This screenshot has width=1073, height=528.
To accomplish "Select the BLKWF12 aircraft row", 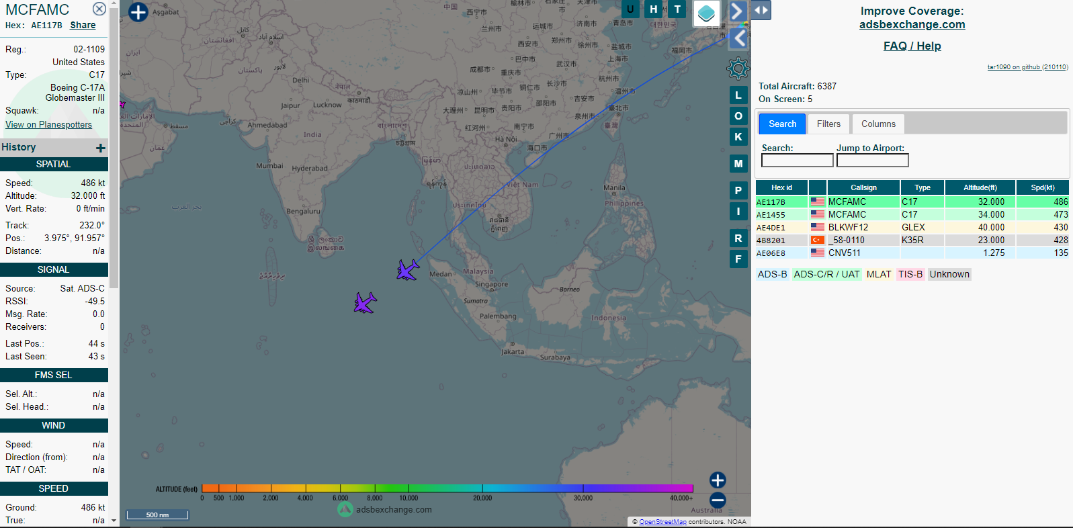I will [x=912, y=227].
